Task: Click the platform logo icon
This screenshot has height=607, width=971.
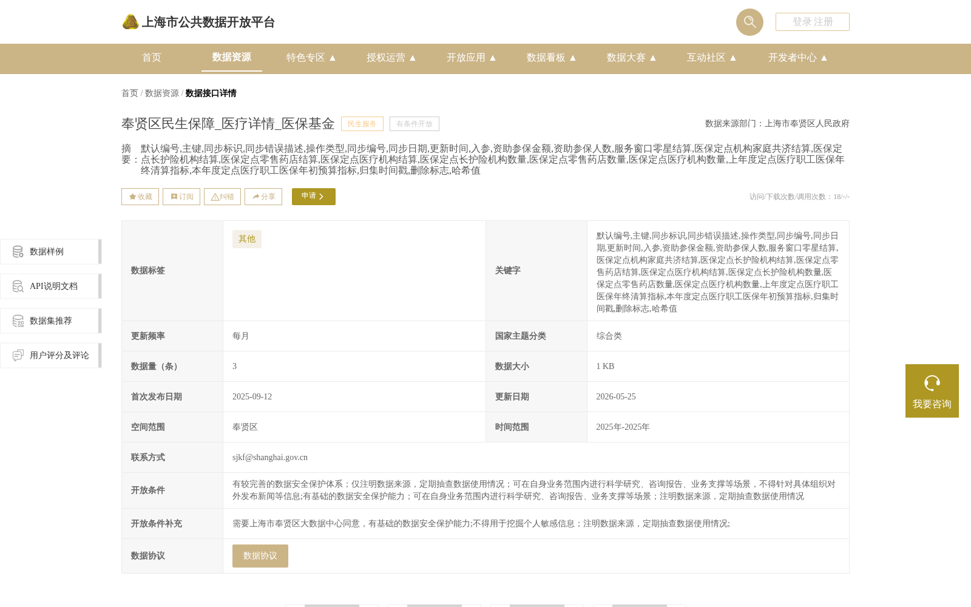Action: [x=130, y=22]
